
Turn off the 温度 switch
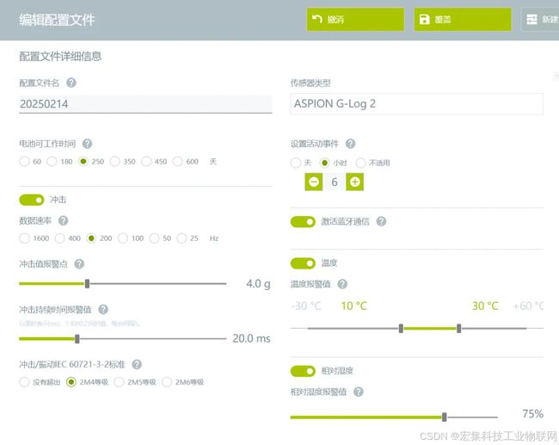[303, 263]
